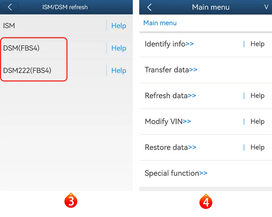
Task: Open Modify VIN submenu
Action: tap(168, 121)
